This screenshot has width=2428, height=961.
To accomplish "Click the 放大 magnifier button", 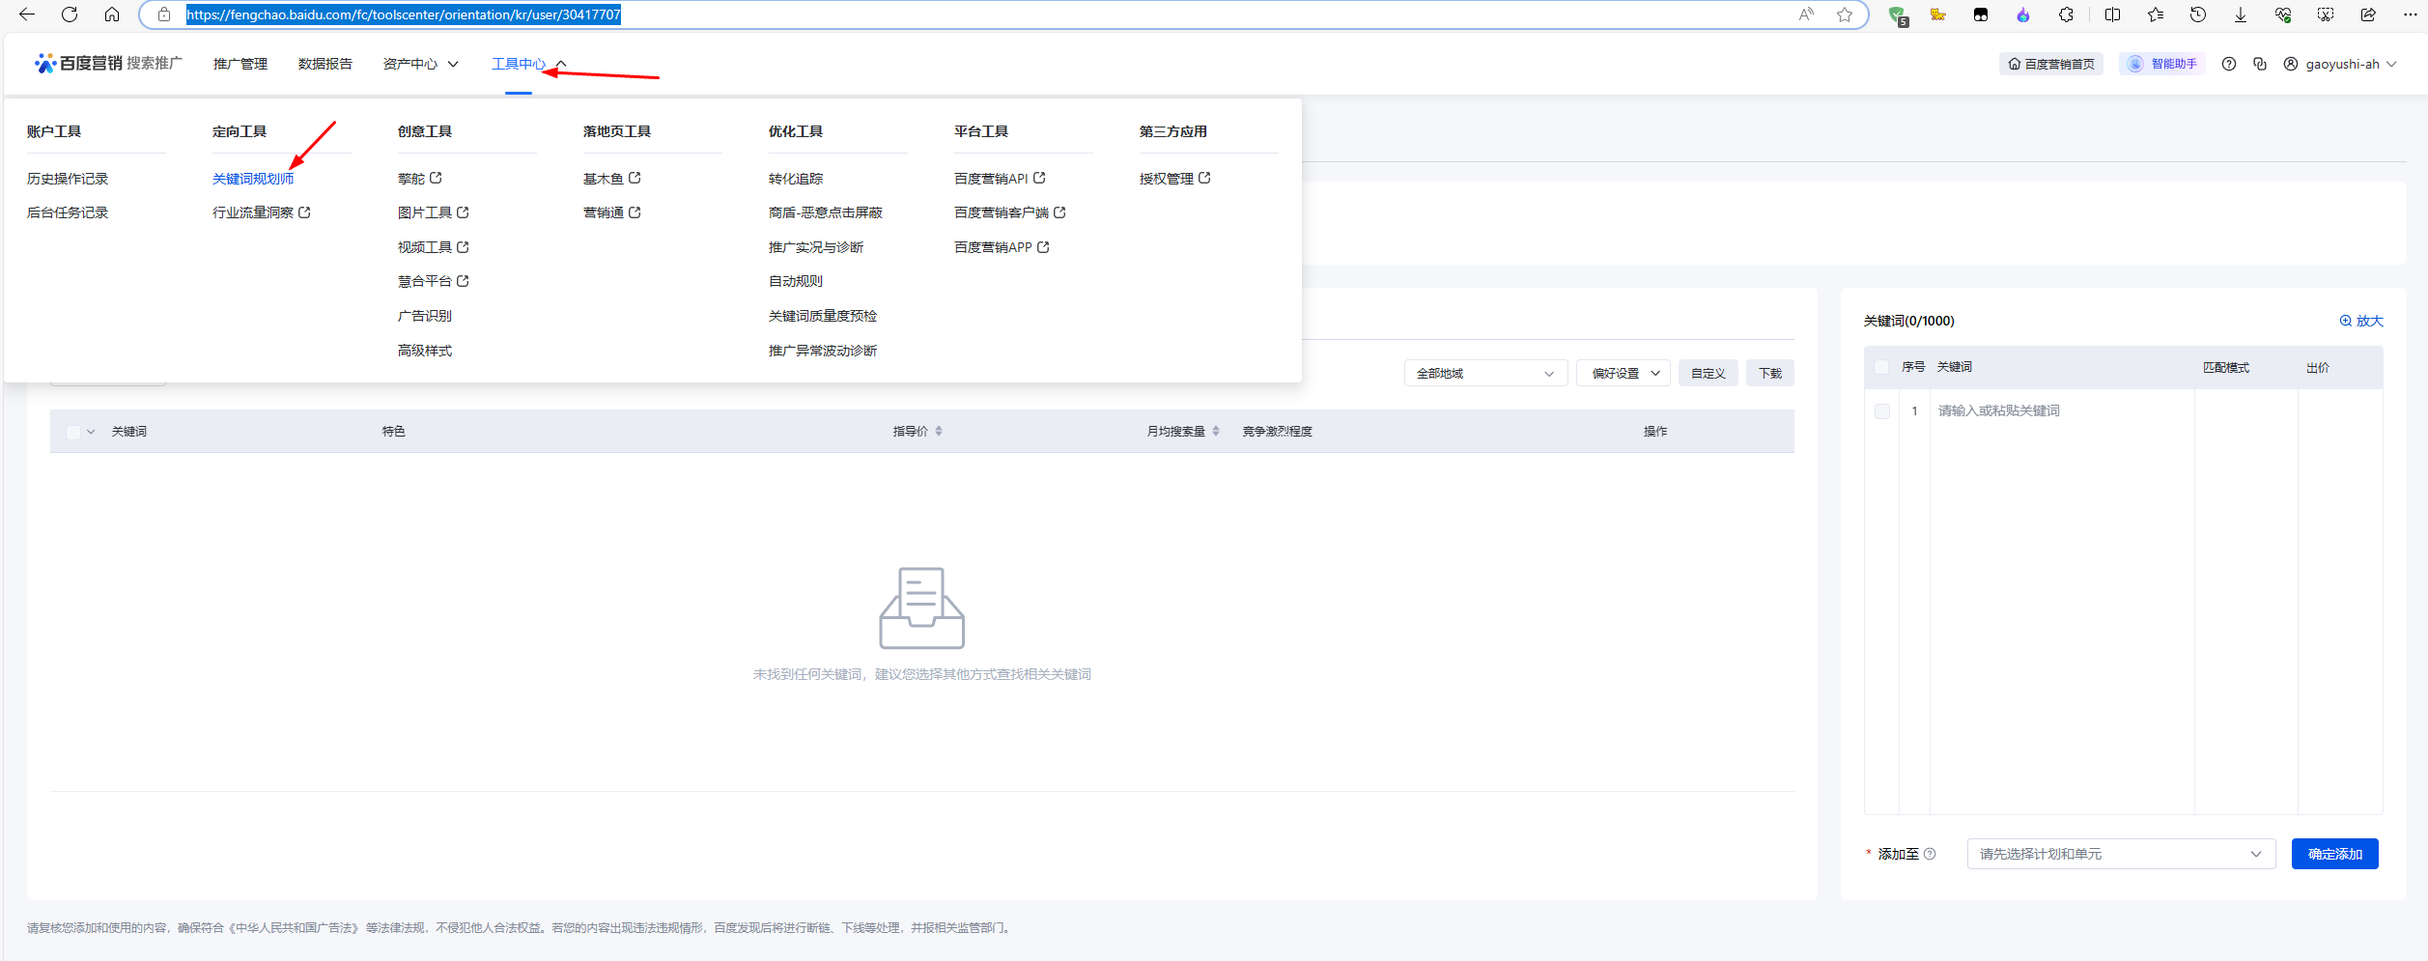I will 2361,321.
